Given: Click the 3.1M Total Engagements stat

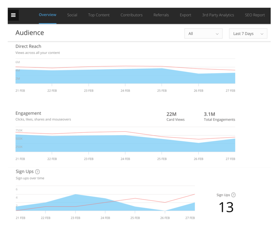Looking at the screenshot, I should click(219, 117).
